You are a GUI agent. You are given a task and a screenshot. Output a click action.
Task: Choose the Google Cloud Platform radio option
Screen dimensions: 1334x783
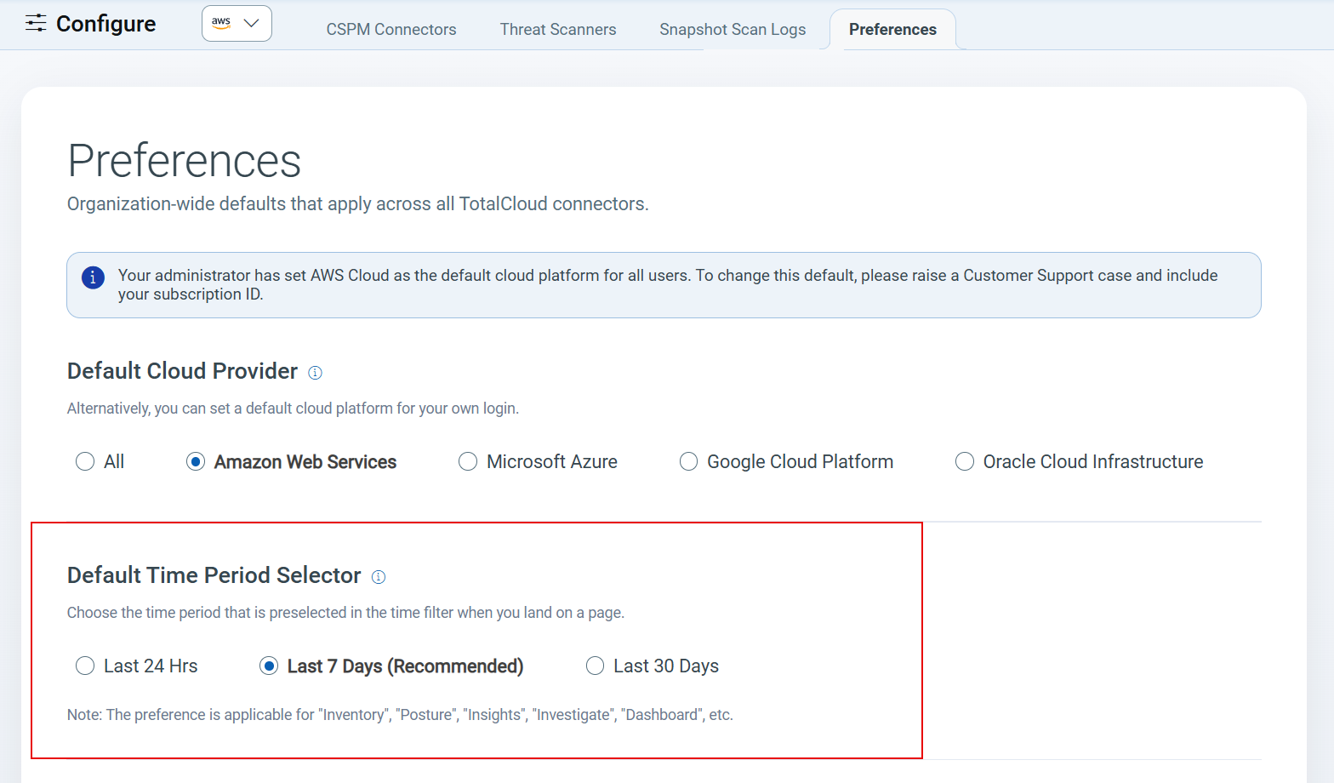coord(688,461)
